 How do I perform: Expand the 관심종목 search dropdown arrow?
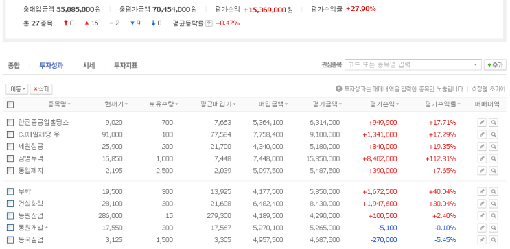click(476, 64)
